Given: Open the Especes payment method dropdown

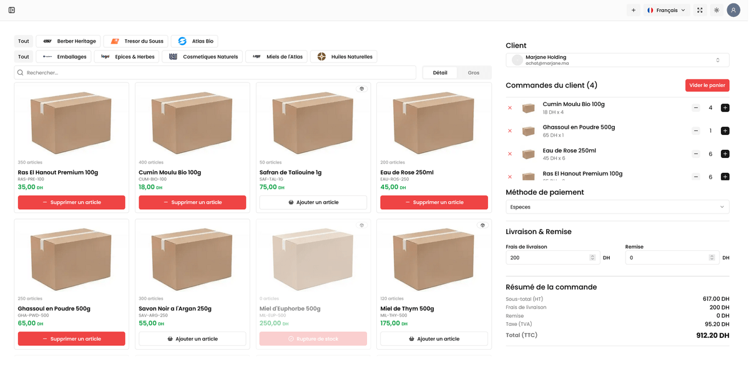Looking at the screenshot, I should pos(617,207).
